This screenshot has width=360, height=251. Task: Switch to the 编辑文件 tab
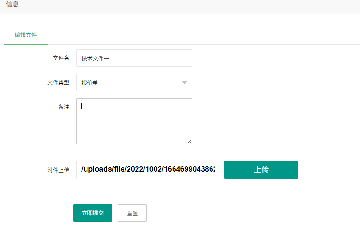tap(25, 35)
